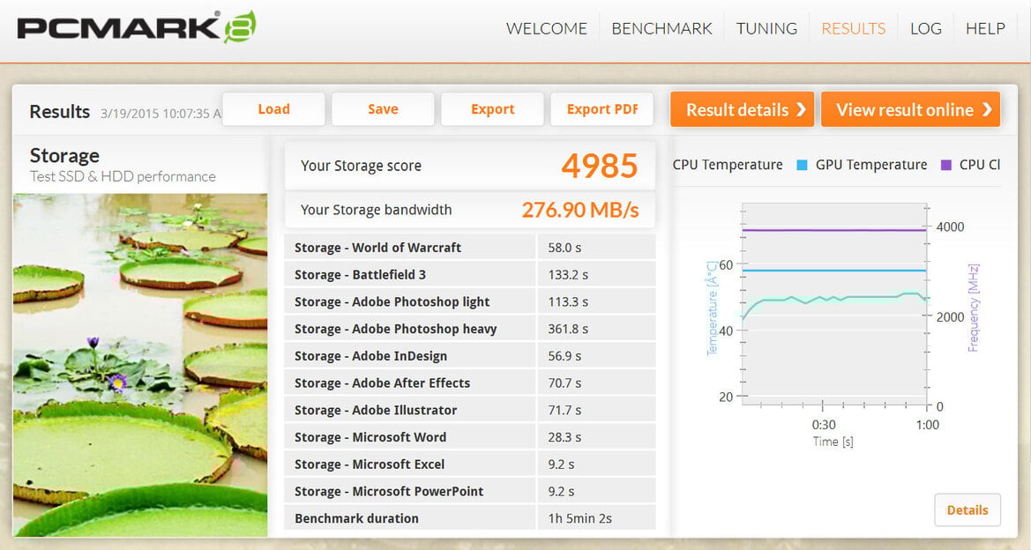The width and height of the screenshot is (1031, 550).
Task: Select the CPU Temperature legend label
Action: click(x=728, y=165)
